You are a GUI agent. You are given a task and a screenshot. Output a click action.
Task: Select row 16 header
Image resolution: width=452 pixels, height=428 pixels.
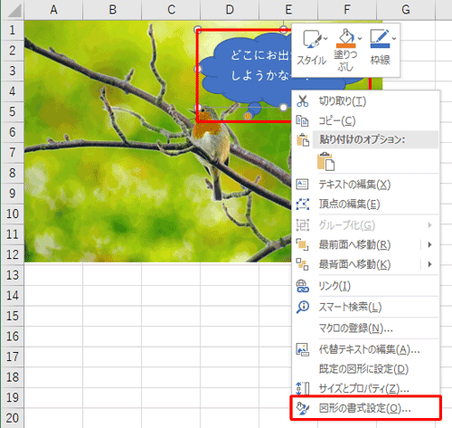click(x=13, y=337)
